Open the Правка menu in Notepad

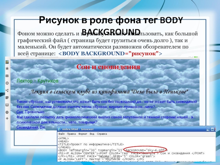click(x=71, y=134)
